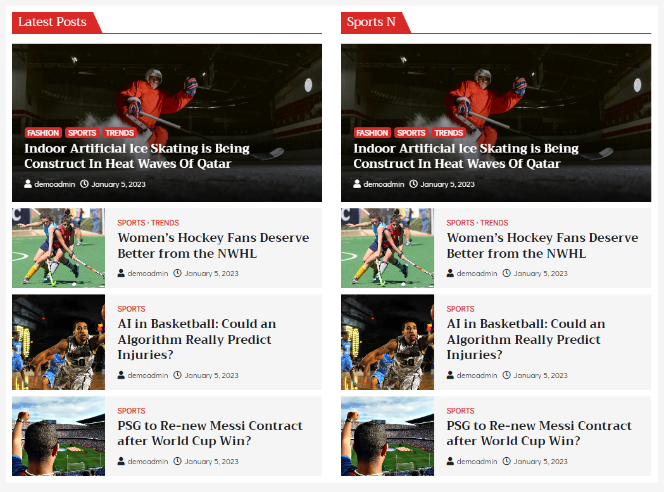664x492 pixels.
Task: Open Indoor Artificial Ice Skating headline in Latest Posts
Action: tap(137, 156)
